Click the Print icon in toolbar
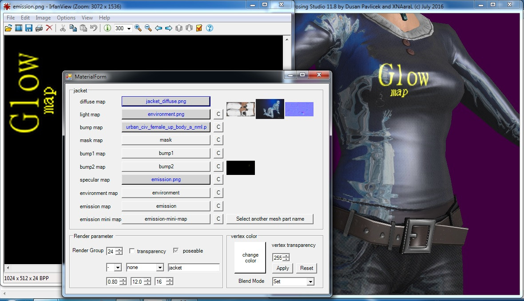 tap(39, 28)
